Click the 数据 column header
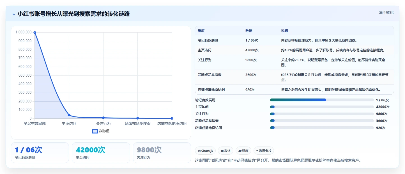Image resolution: width=405 pixels, height=174 pixels. [249, 31]
